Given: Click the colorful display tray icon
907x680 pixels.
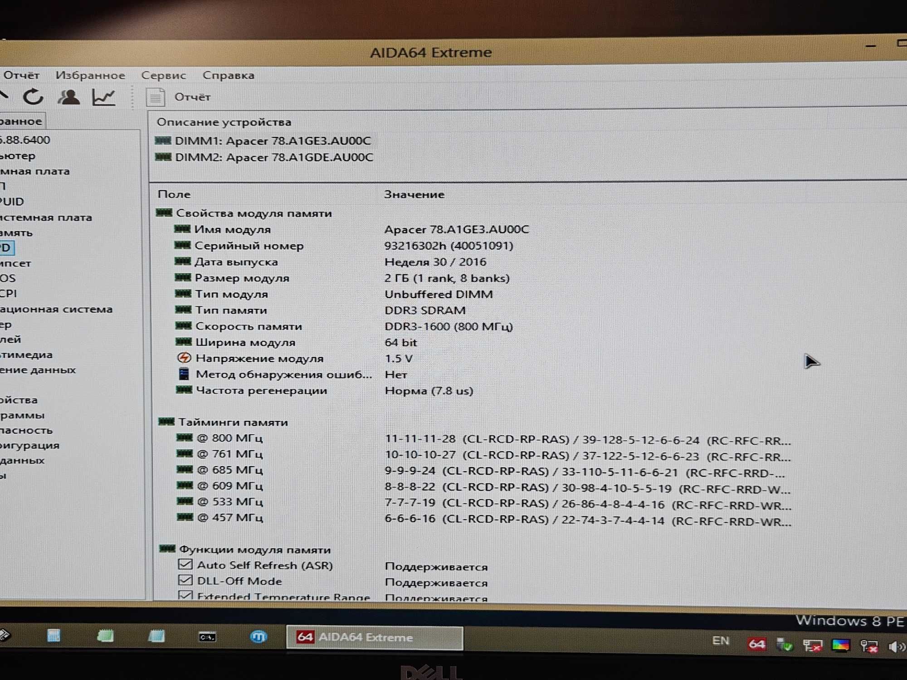Looking at the screenshot, I should click(840, 645).
